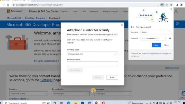Focus the Phone number input field
Image resolution: width=185 pixels, height=104 pixels.
[92, 64]
